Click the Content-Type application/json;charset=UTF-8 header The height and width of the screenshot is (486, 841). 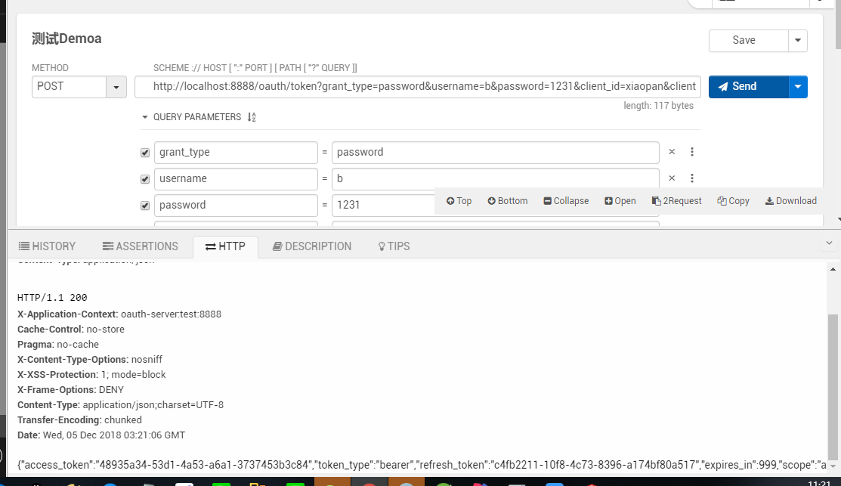point(120,405)
